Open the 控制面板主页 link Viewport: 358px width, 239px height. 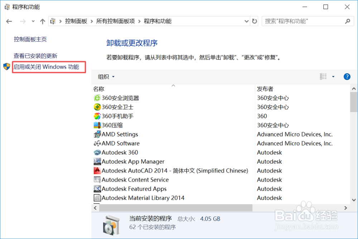point(30,39)
